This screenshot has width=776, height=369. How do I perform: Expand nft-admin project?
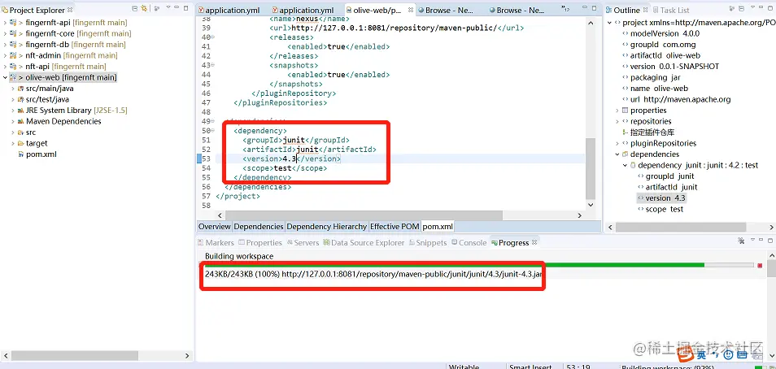pos(5,55)
